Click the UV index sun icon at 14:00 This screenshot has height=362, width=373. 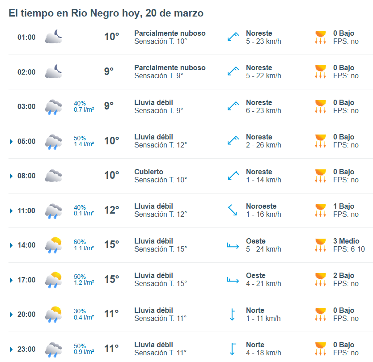pos(320,245)
